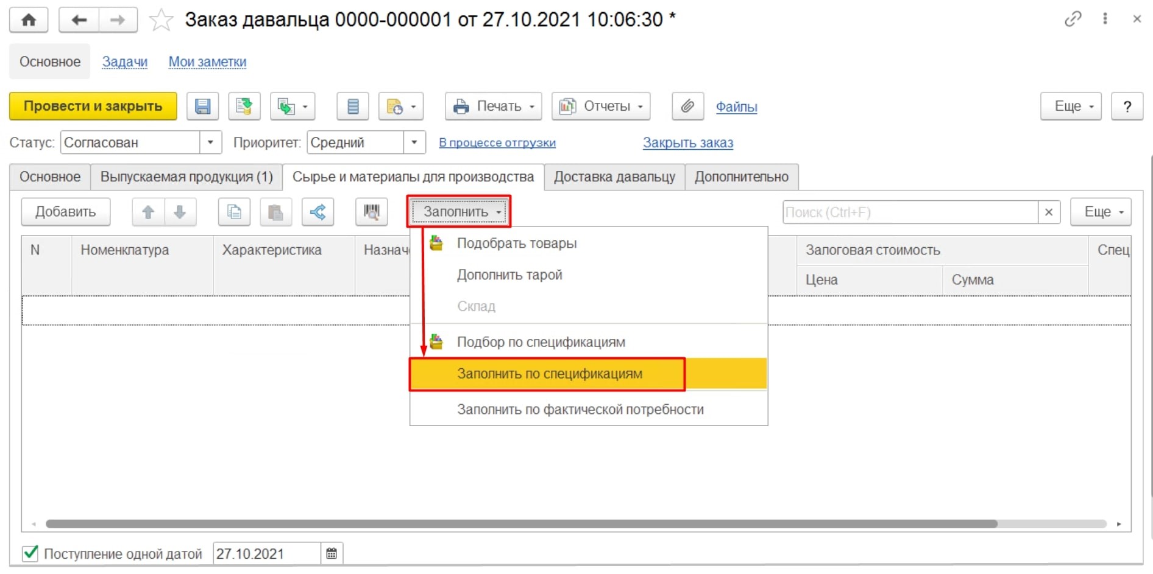Click horizontal scrollbar of the table
Screen dimensions: 1153x574
point(521,524)
